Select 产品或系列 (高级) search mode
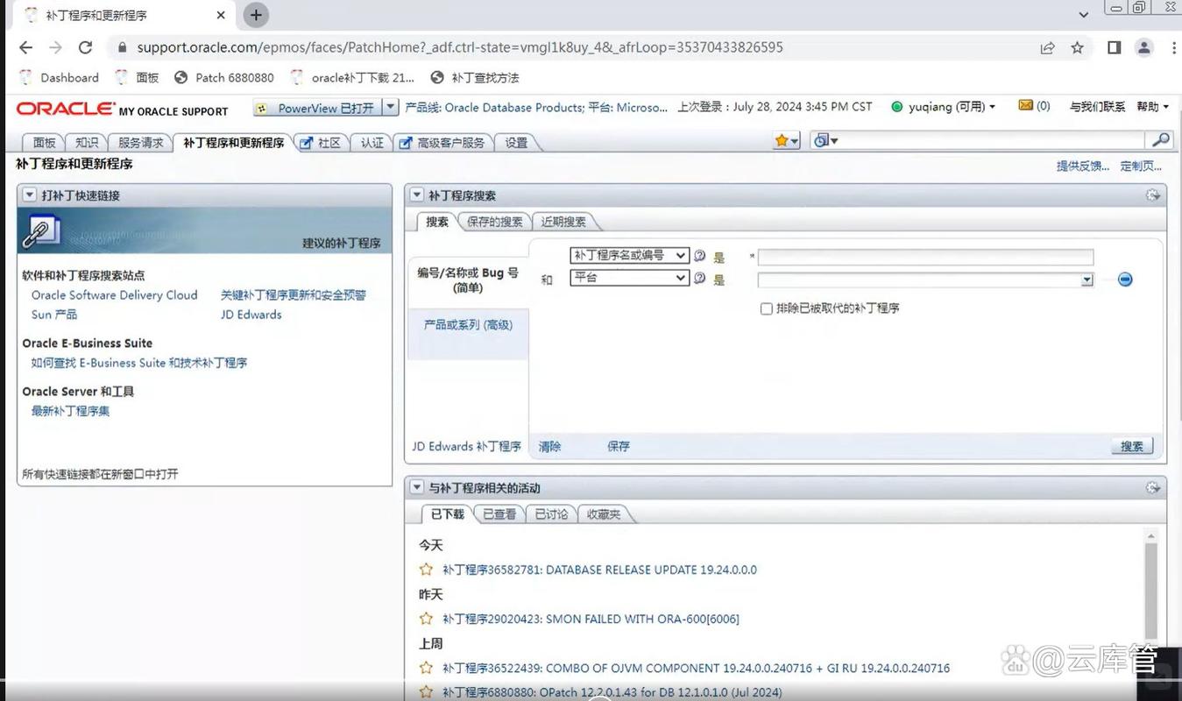Viewport: 1182px width, 701px height. point(468,324)
